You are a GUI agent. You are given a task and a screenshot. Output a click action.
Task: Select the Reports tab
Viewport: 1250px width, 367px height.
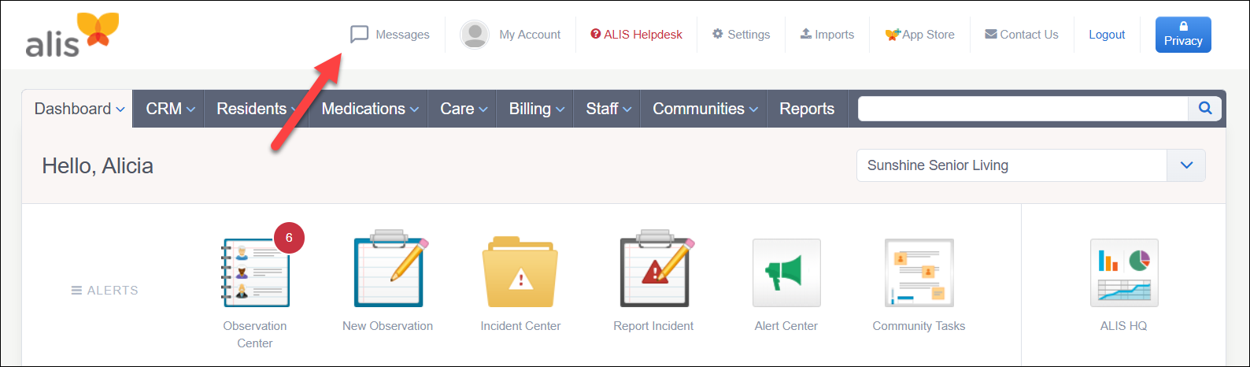tap(807, 109)
